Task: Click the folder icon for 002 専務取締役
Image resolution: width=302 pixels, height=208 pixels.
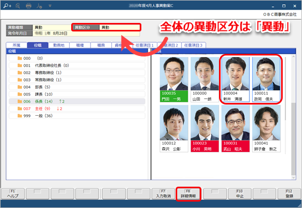Action: (20, 73)
